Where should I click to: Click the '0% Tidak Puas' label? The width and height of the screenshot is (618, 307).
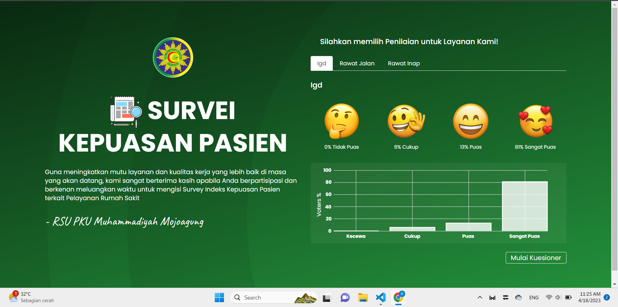(342, 147)
